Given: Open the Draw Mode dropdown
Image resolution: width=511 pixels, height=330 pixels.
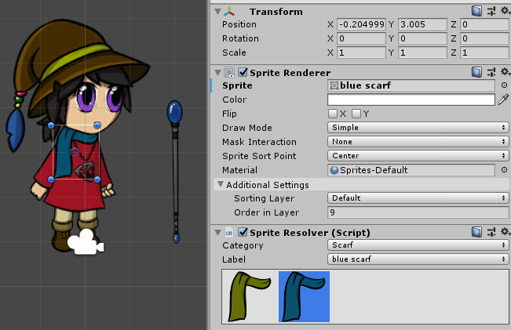Looking at the screenshot, I should (x=418, y=128).
